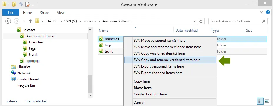Click the blurred folder in navigation tree
This screenshot has width=273, height=106.
coord(33,61)
